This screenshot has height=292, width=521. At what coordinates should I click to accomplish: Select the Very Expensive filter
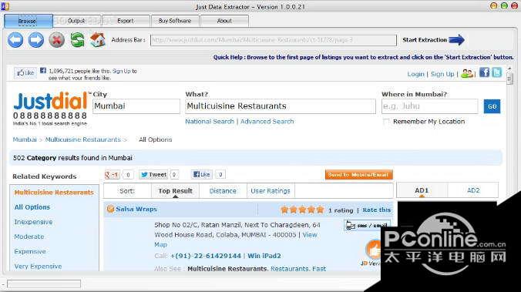tap(38, 267)
